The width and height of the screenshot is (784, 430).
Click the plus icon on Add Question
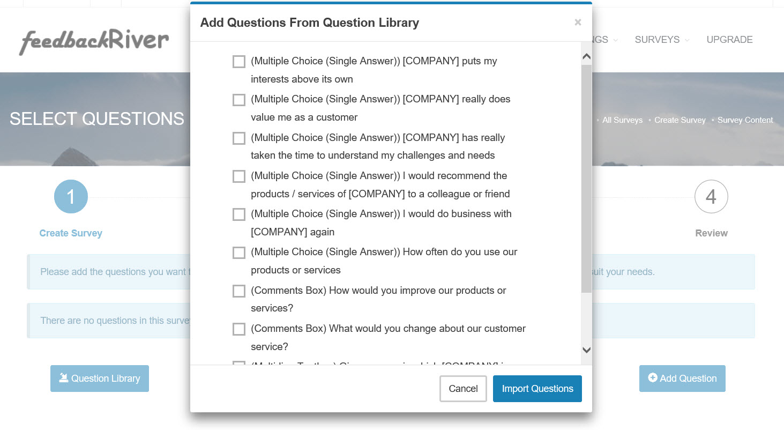coord(652,378)
